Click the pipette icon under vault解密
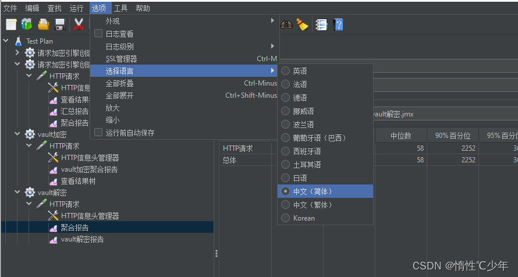The image size is (518, 277). 41,204
